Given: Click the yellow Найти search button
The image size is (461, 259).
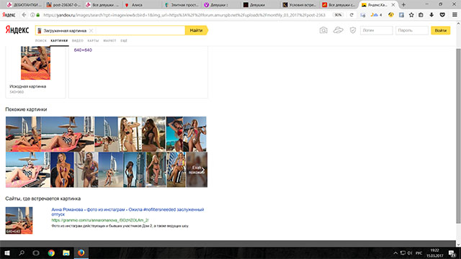Looking at the screenshot, I should click(197, 30).
